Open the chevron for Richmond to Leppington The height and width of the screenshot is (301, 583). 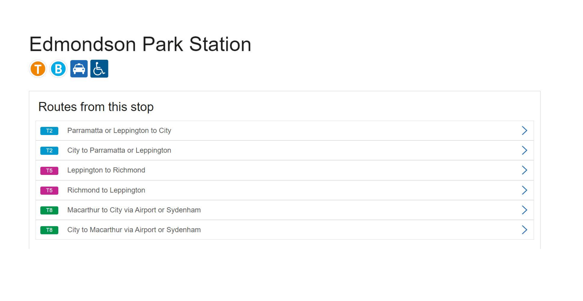click(524, 190)
